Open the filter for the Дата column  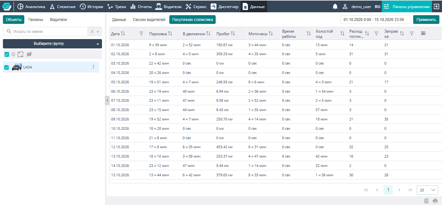pos(141,34)
